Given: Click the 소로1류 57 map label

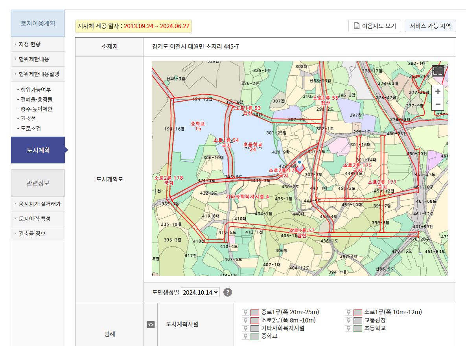Looking at the screenshot, I should click(302, 233).
